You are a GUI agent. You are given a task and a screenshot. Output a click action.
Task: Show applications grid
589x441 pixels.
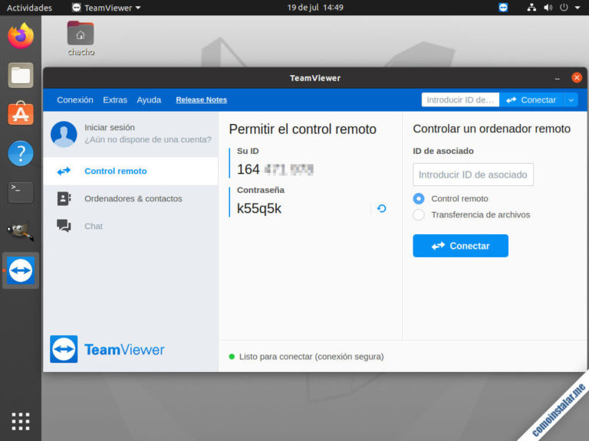click(x=21, y=421)
